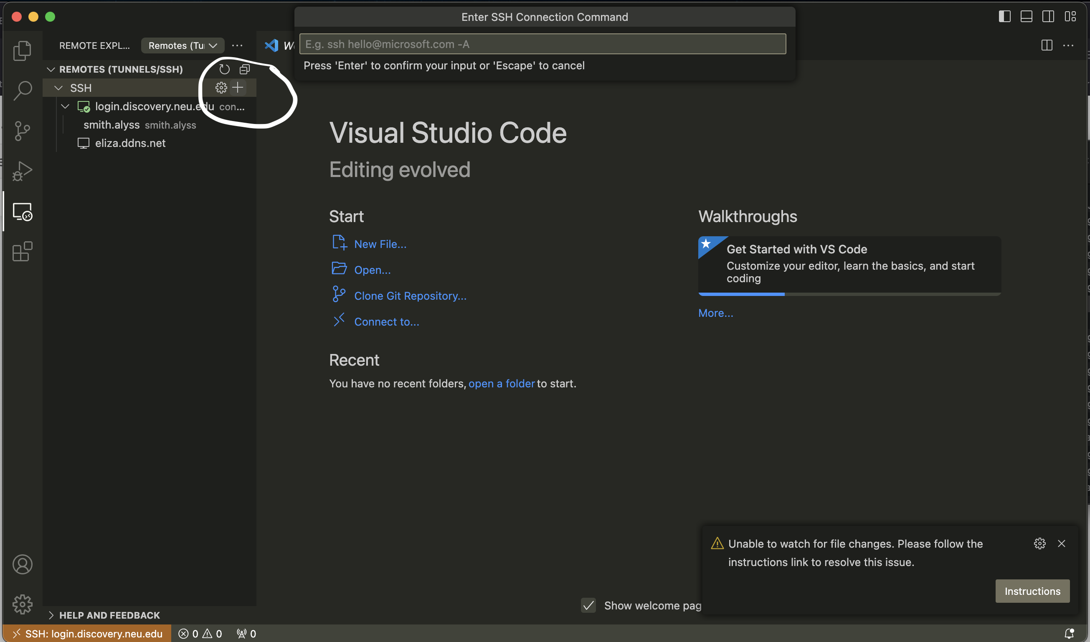The width and height of the screenshot is (1090, 642).
Task: Open the Manage gear in activity bar
Action: click(23, 604)
